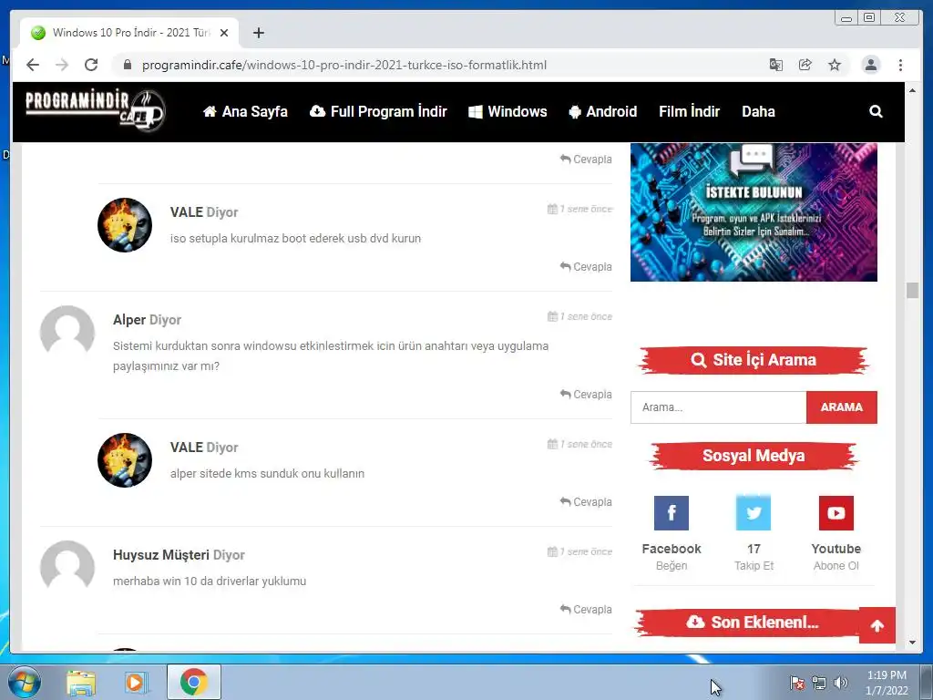Click Takip Et under Twitter count
The height and width of the screenshot is (700, 933).
click(754, 565)
